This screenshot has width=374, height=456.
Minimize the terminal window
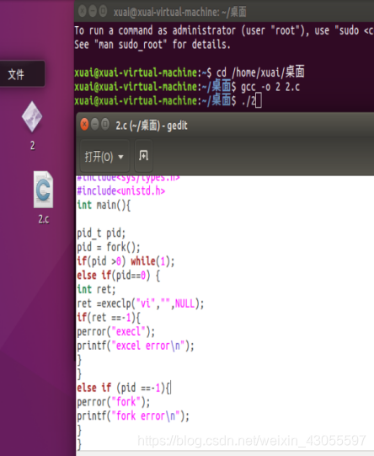click(93, 11)
